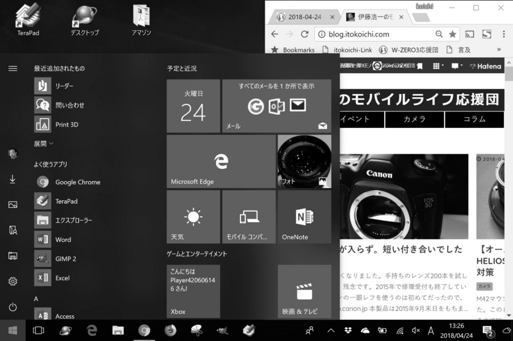Open the デスクトップ desktop shortcut icon
The height and width of the screenshot is (341, 513).
click(x=85, y=20)
